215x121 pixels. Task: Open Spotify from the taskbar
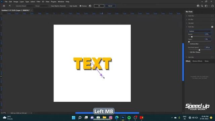tap(129, 118)
